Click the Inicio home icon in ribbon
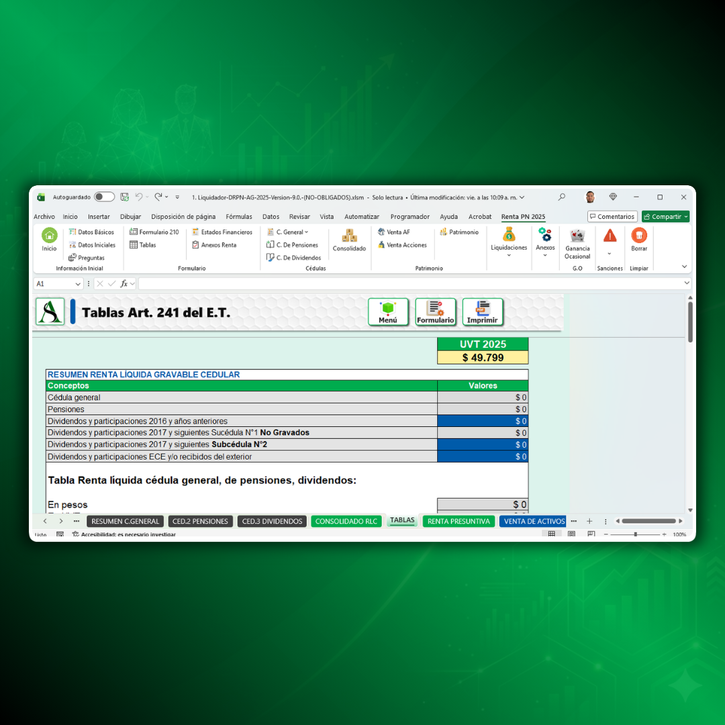Screen dimensions: 725x725 [x=50, y=236]
